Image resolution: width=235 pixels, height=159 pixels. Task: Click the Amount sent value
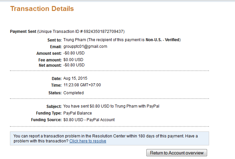point(74,53)
